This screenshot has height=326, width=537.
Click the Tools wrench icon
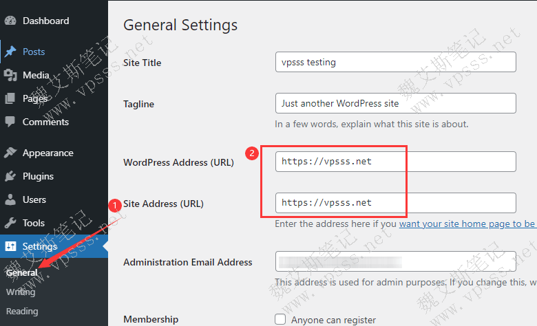[x=10, y=223]
